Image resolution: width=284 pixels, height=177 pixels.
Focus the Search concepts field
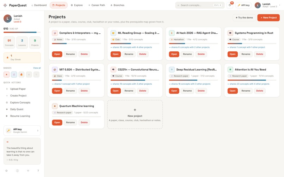point(200,5)
